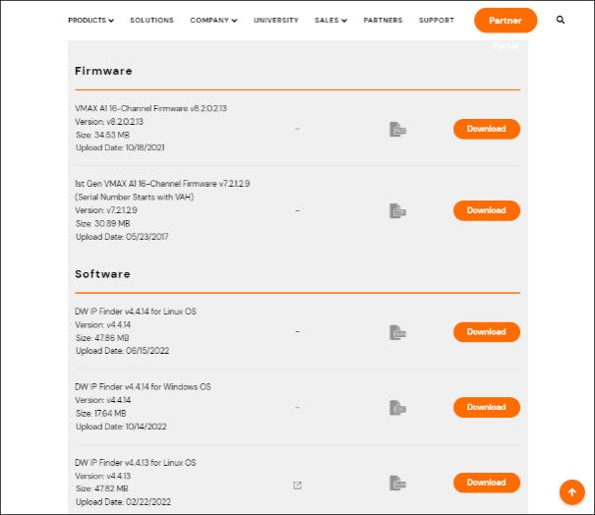The height and width of the screenshot is (515, 595).
Task: Click file icon for IP Finder v4.4.13 Linux
Action: click(x=397, y=483)
